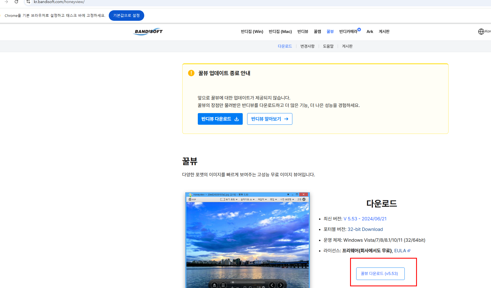Switch to the 도움말 sub-tab

coord(328,46)
